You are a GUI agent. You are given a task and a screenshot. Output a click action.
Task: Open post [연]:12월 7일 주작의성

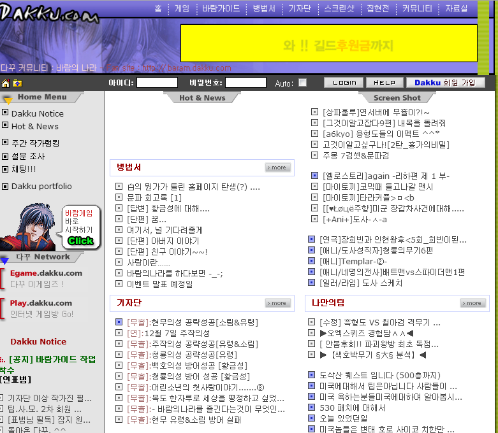coord(168,333)
